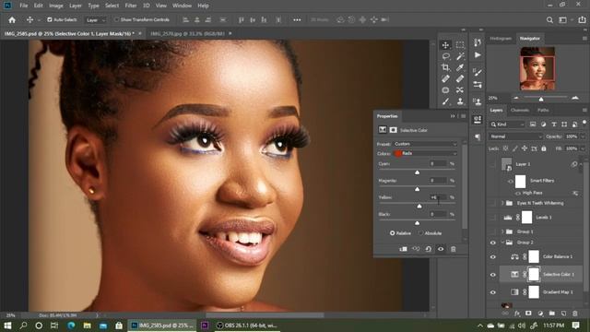Select the Absolute radio button
Viewport: 590px width, 332px height.
point(421,233)
